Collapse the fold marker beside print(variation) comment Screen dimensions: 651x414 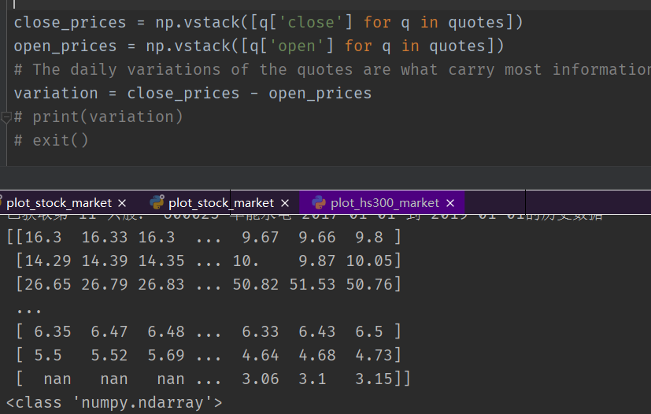pyautogui.click(x=6, y=117)
